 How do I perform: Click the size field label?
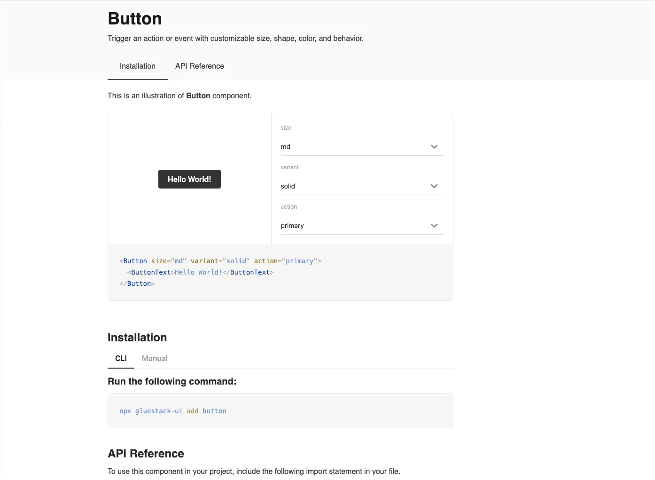(286, 128)
